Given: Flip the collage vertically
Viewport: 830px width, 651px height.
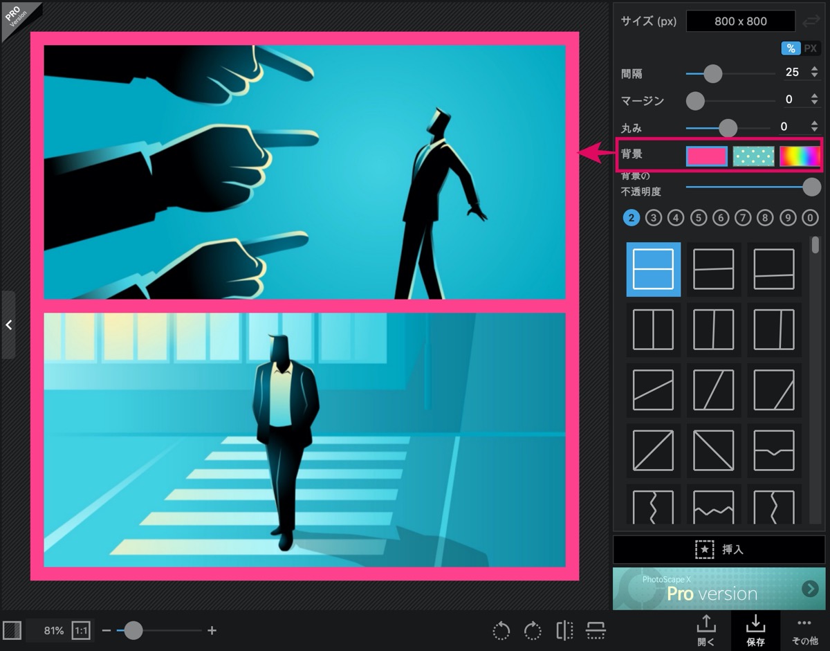Looking at the screenshot, I should point(596,630).
